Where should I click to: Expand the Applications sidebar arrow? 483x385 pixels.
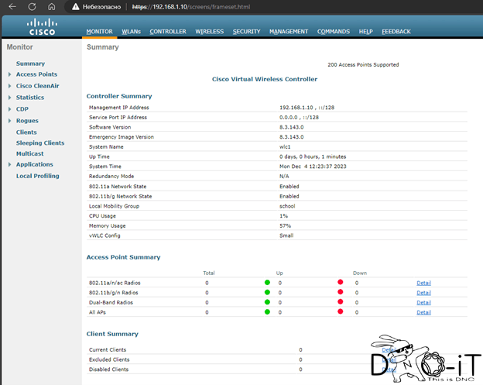[9, 164]
